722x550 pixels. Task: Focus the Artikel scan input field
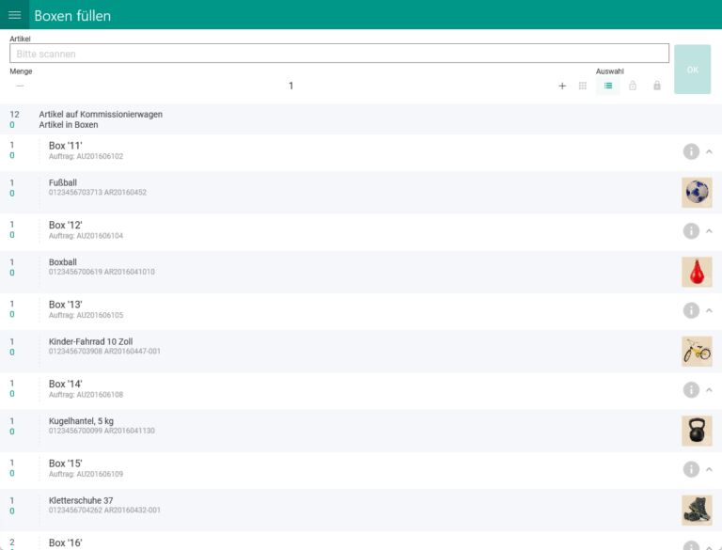click(x=338, y=54)
